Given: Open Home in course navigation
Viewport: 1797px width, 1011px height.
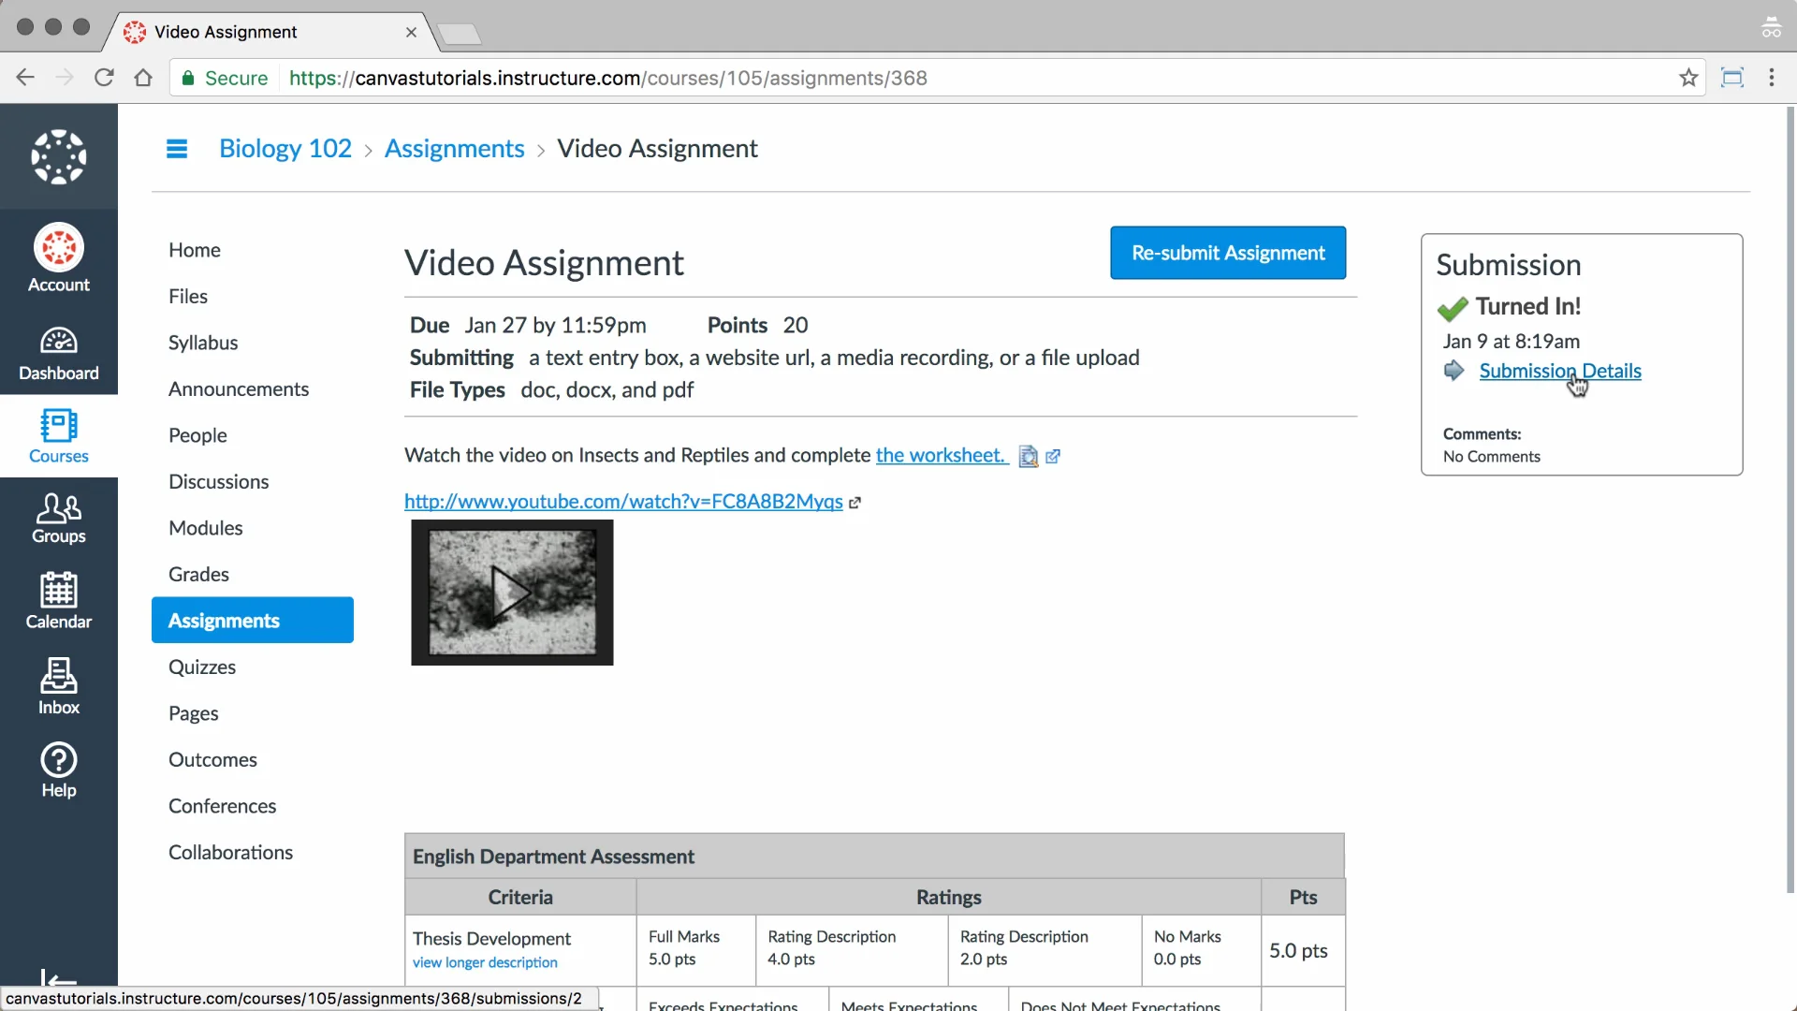Looking at the screenshot, I should pos(195,250).
